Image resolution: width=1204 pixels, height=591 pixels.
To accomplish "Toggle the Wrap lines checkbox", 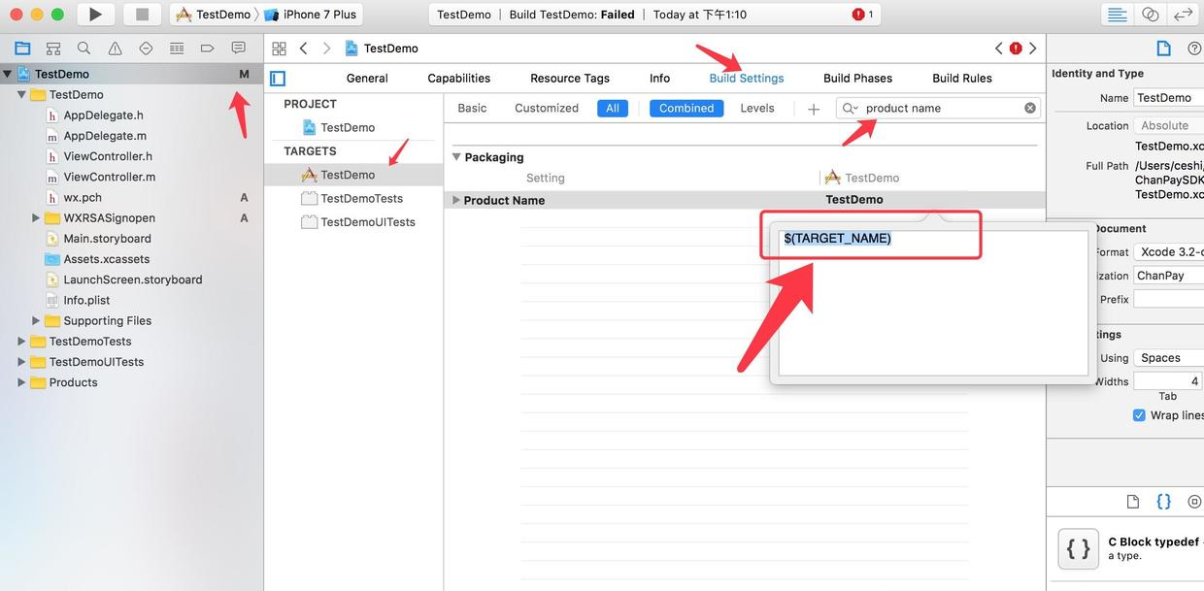I will click(x=1139, y=415).
